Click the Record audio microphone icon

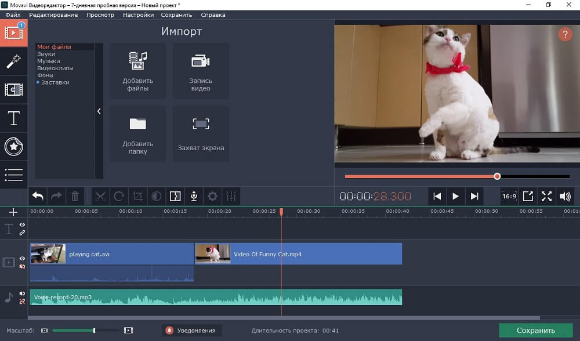pyautogui.click(x=194, y=196)
